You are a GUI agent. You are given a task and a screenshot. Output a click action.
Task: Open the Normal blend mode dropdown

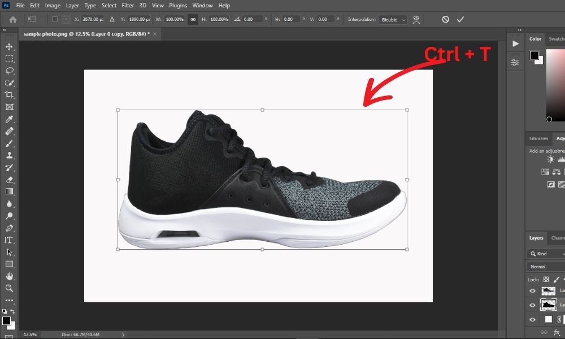coord(546,267)
